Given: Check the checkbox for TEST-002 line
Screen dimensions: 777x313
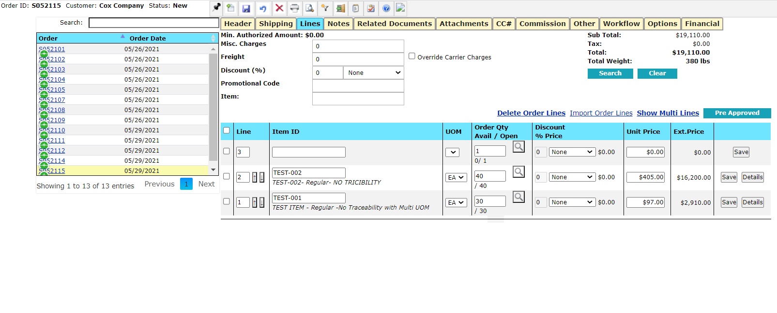Looking at the screenshot, I should (227, 176).
